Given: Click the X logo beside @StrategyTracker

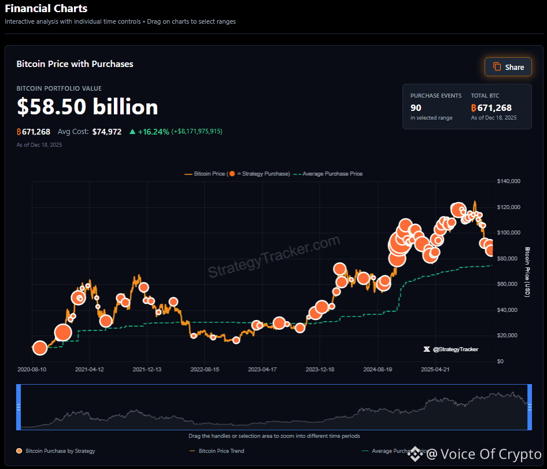Looking at the screenshot, I should (x=427, y=349).
